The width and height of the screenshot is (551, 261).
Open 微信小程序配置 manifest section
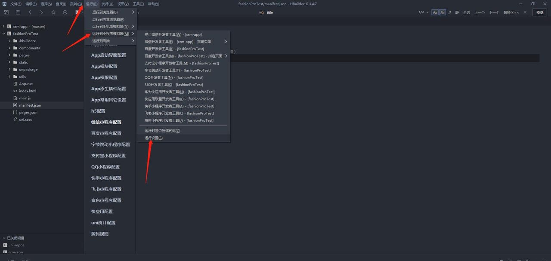click(x=106, y=122)
